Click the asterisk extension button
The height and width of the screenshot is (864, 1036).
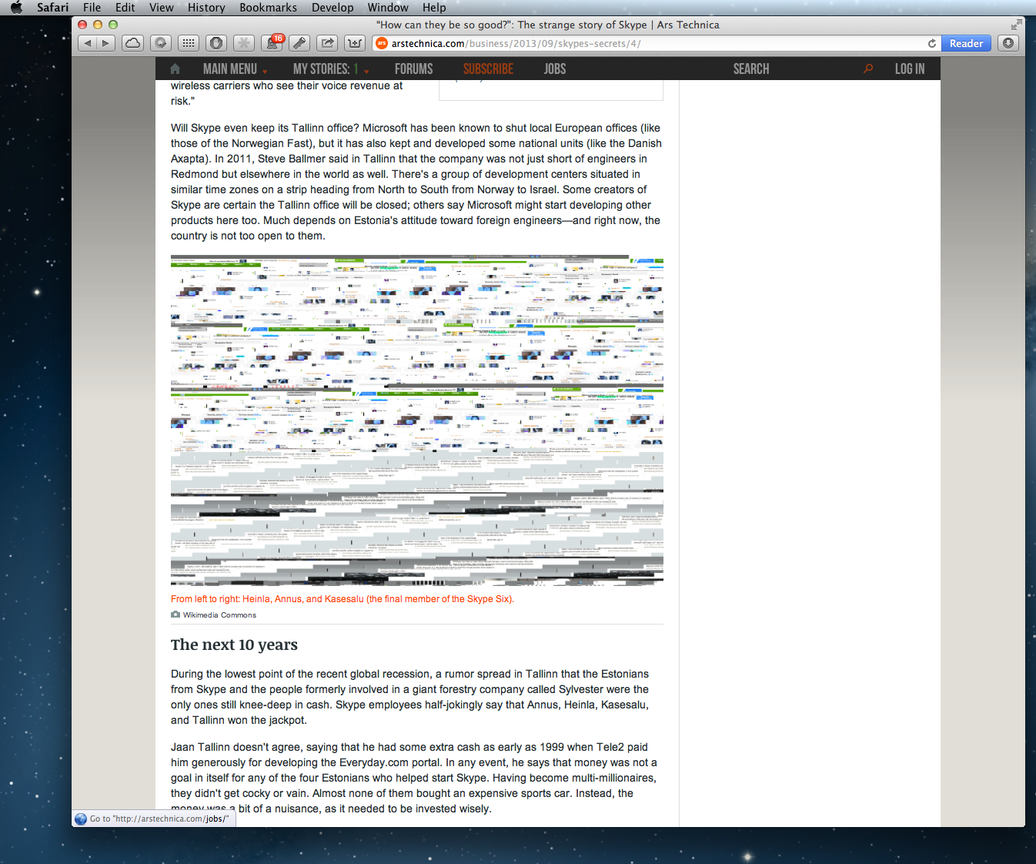244,43
